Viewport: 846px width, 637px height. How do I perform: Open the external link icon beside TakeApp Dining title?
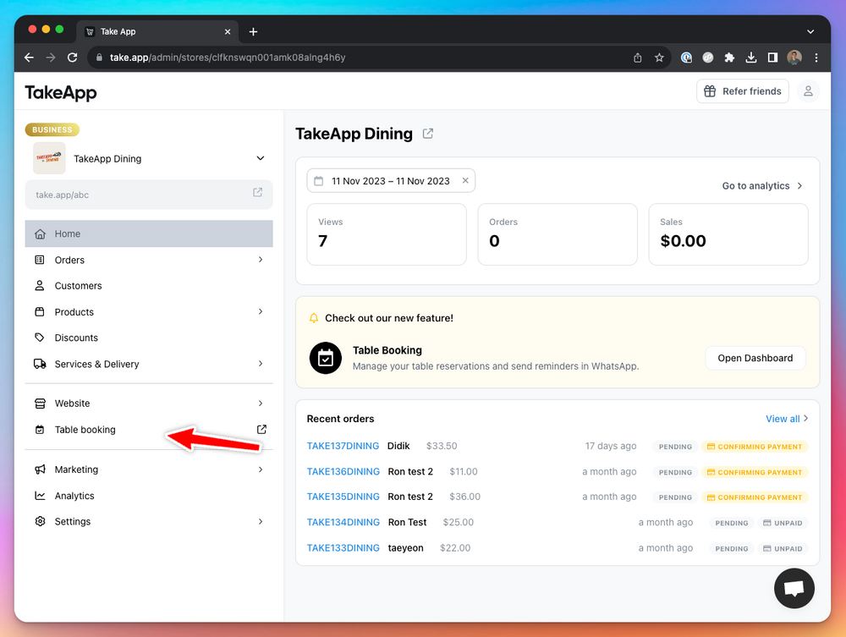point(428,134)
